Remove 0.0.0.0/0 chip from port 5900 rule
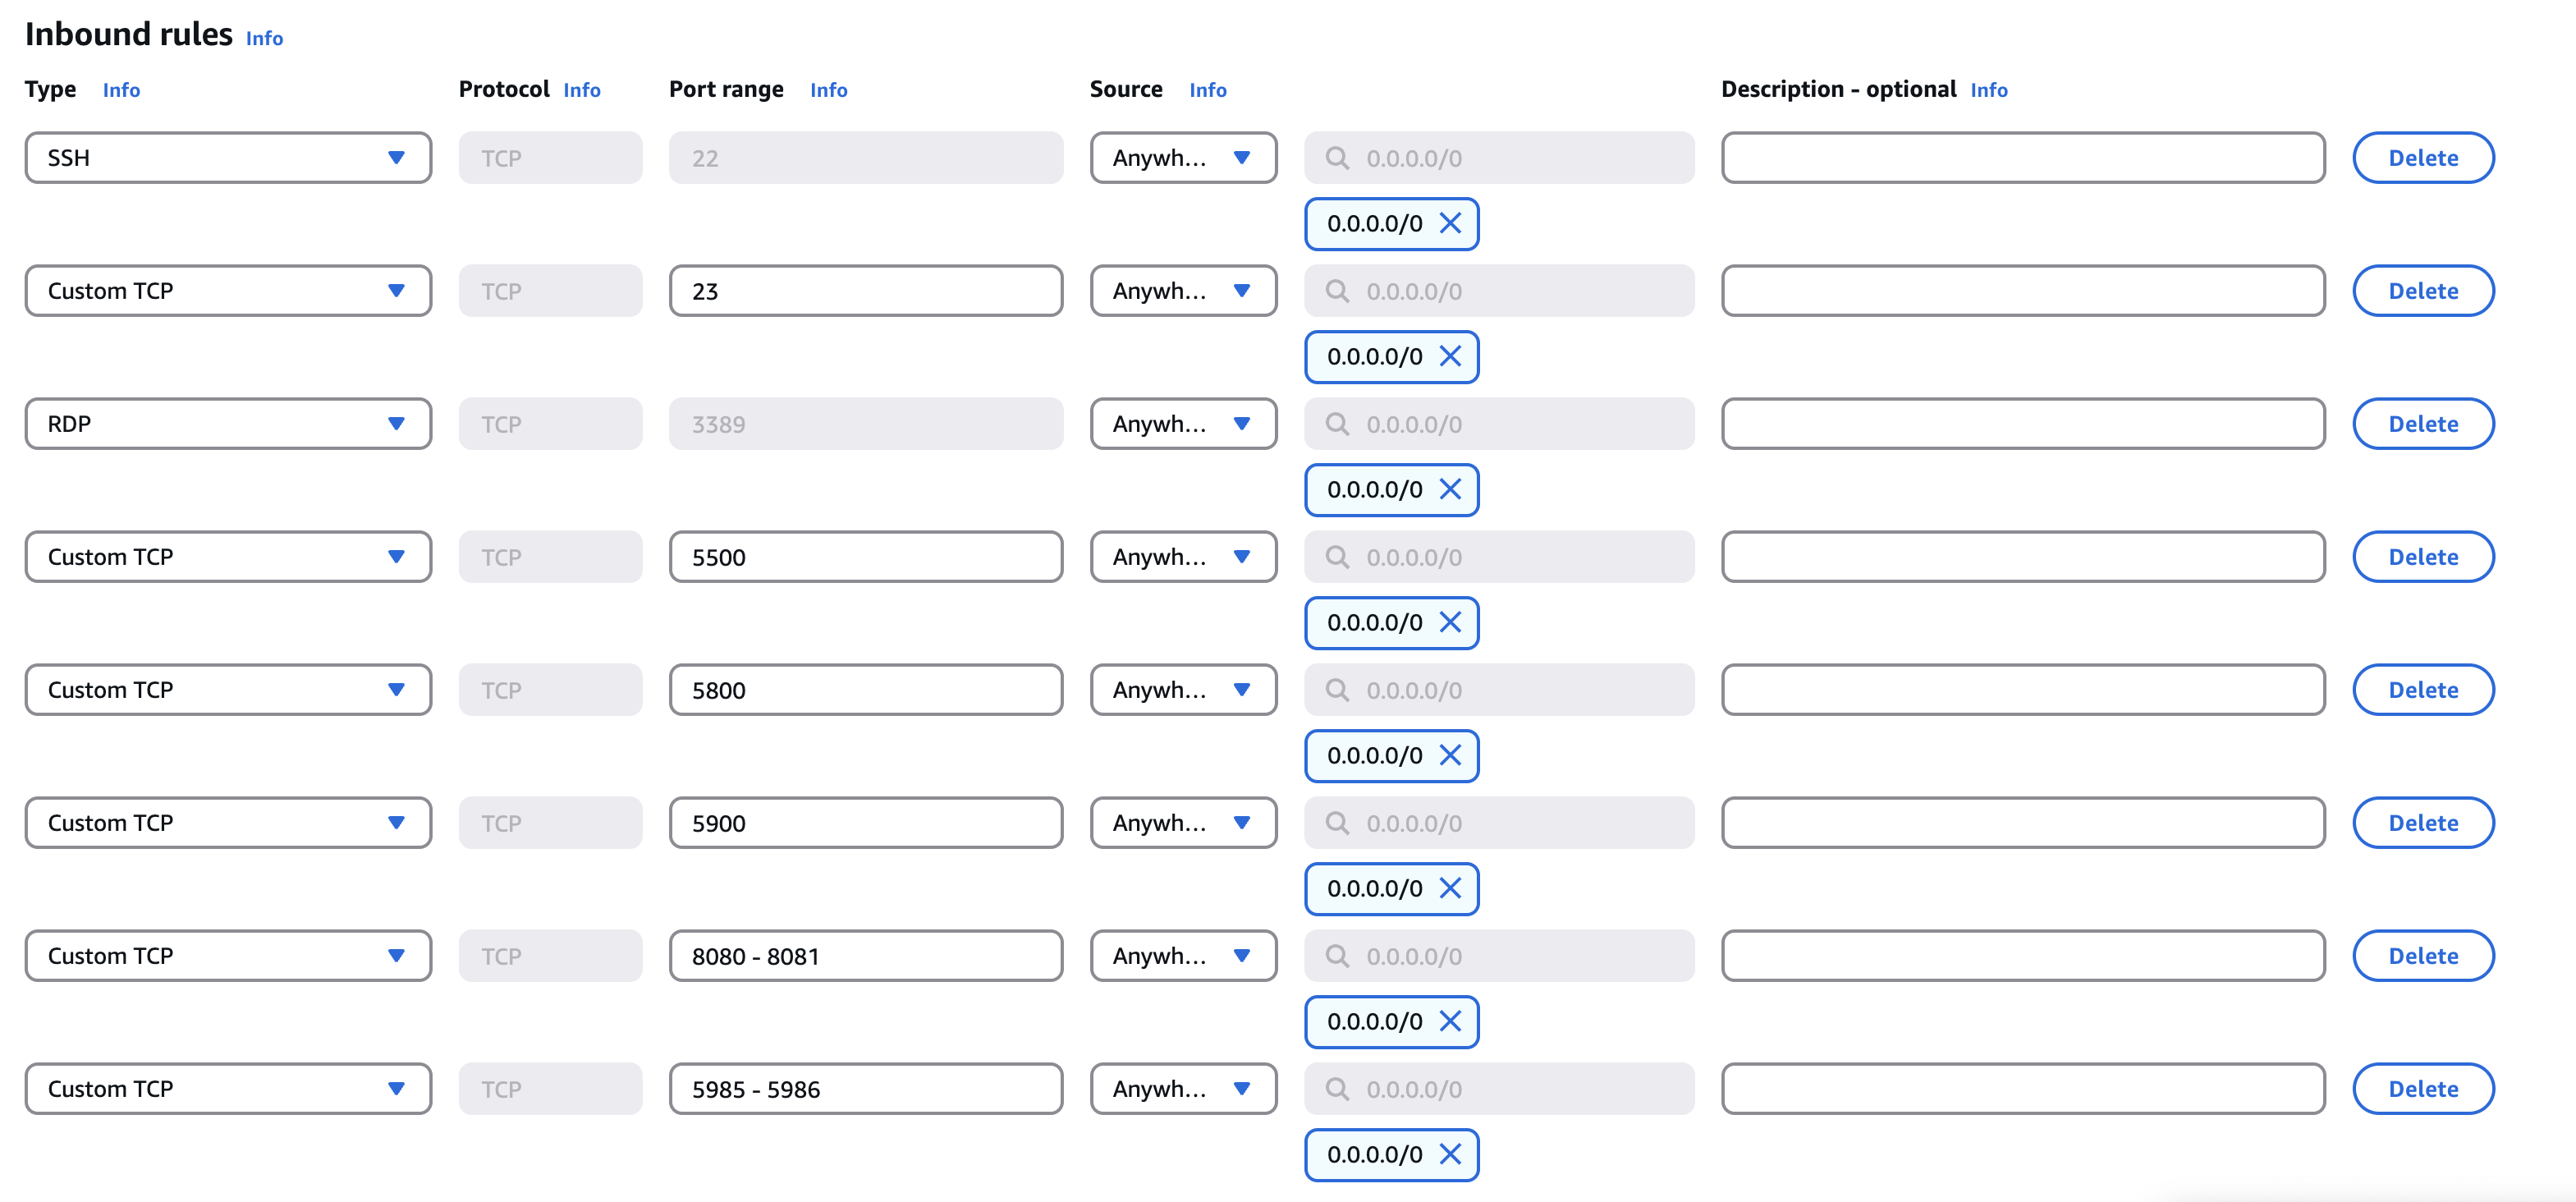The height and width of the screenshot is (1202, 2576). [x=1450, y=888]
